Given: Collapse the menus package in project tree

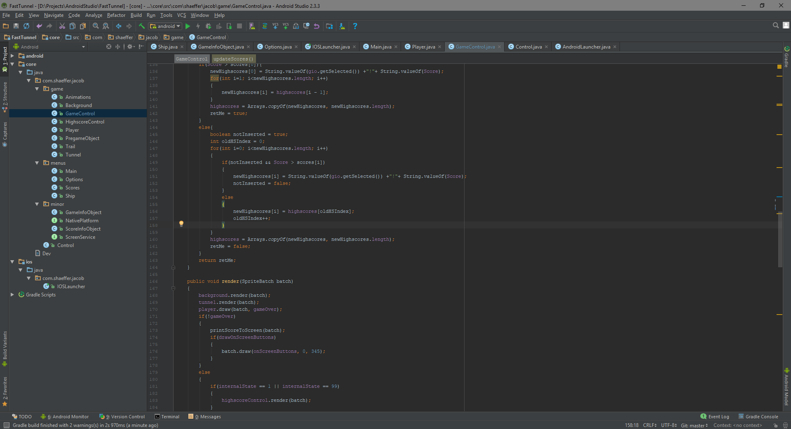Looking at the screenshot, I should point(37,163).
